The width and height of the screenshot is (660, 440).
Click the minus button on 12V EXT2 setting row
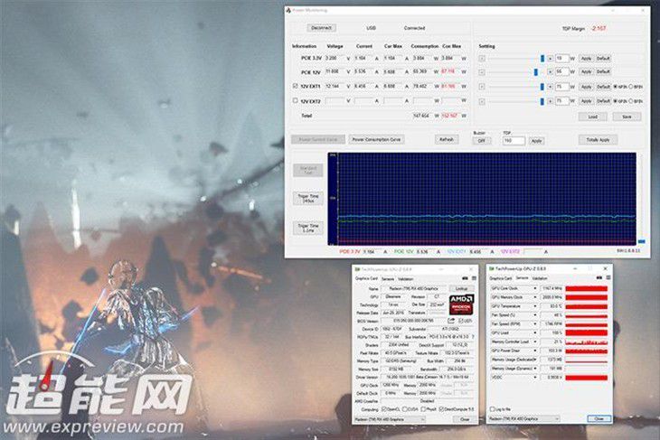coord(482,101)
